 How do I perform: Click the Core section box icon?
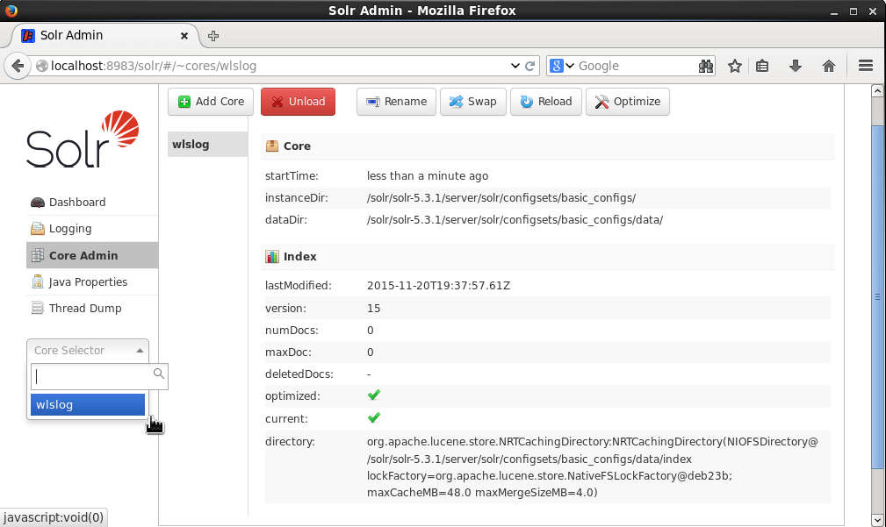(272, 146)
